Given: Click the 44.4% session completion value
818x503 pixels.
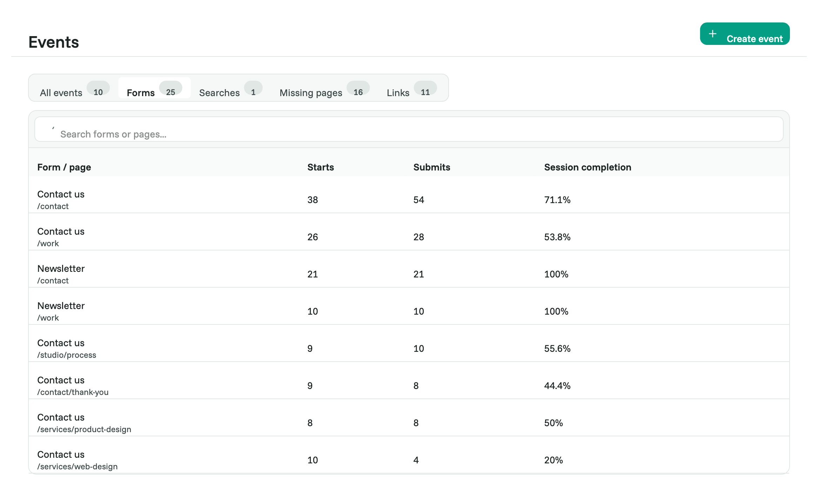Looking at the screenshot, I should point(557,386).
